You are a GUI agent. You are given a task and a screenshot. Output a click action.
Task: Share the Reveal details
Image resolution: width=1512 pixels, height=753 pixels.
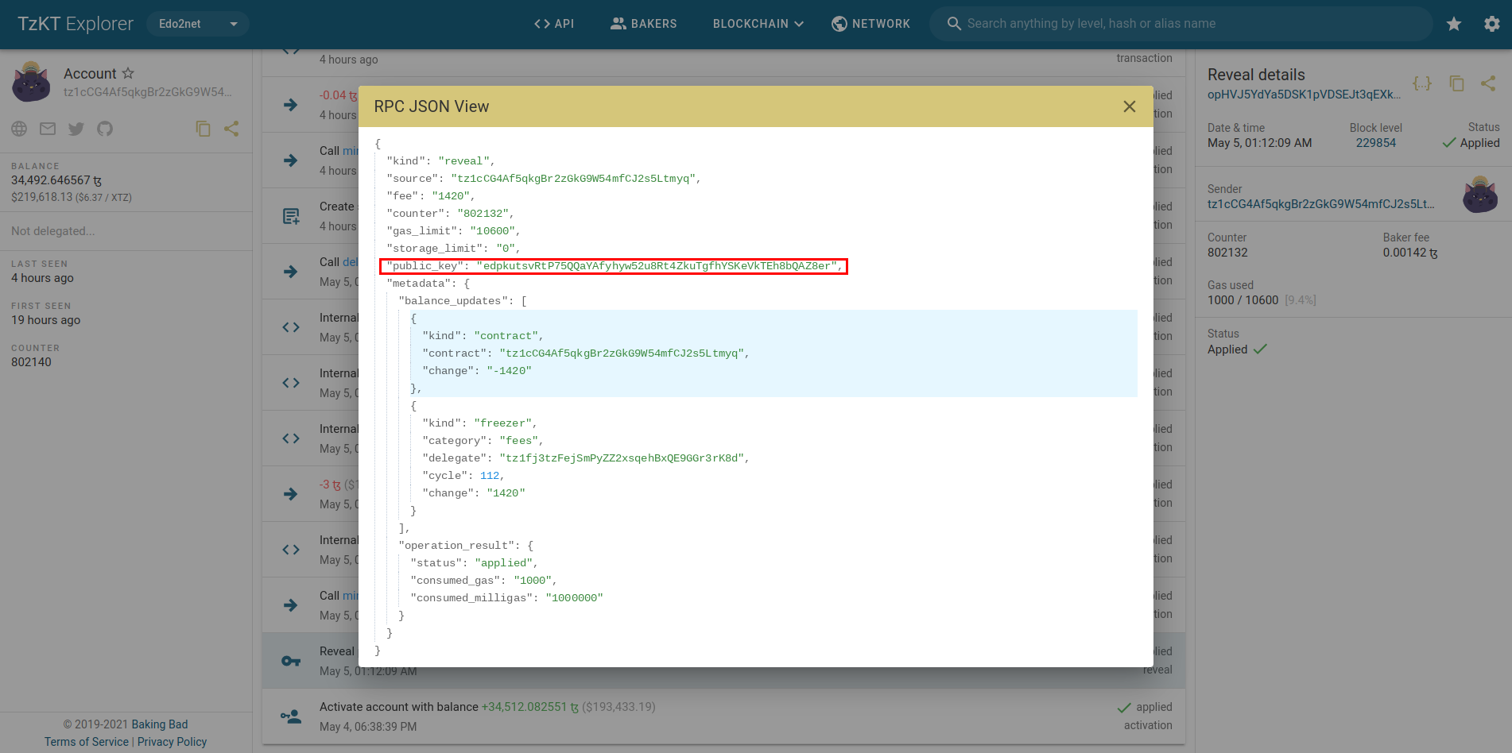(1487, 83)
